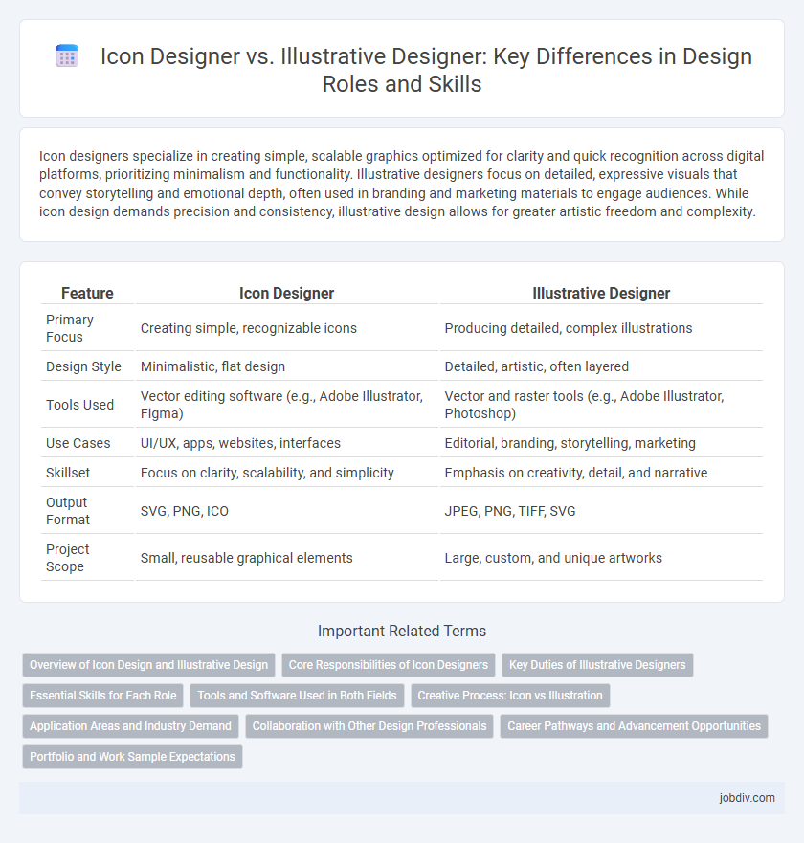Click the intro paragraph about icon designers

click(402, 184)
